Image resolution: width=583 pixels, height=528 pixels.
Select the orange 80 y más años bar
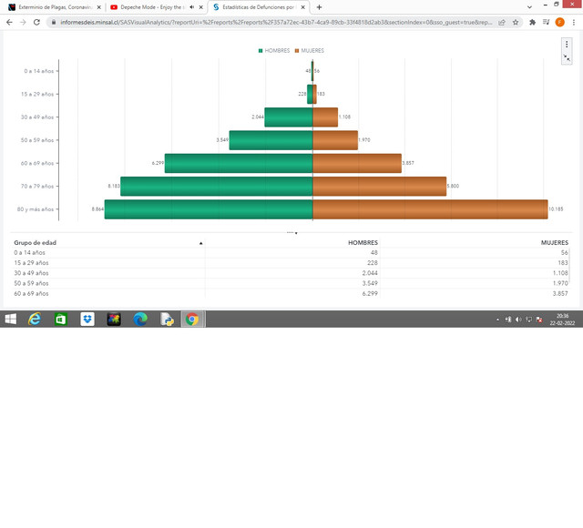point(430,209)
